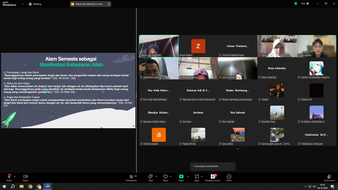Select the Nur Salmah tile
The height and width of the screenshot is (190, 338).
pos(238,112)
